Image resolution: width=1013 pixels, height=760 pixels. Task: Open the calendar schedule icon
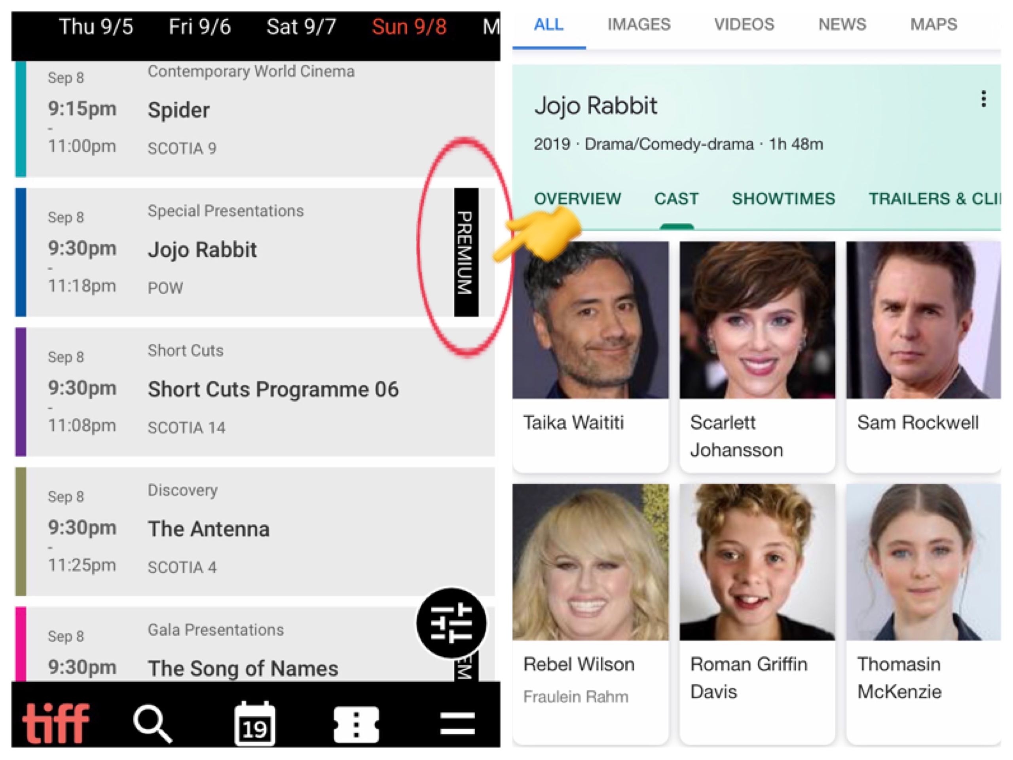[x=254, y=723]
